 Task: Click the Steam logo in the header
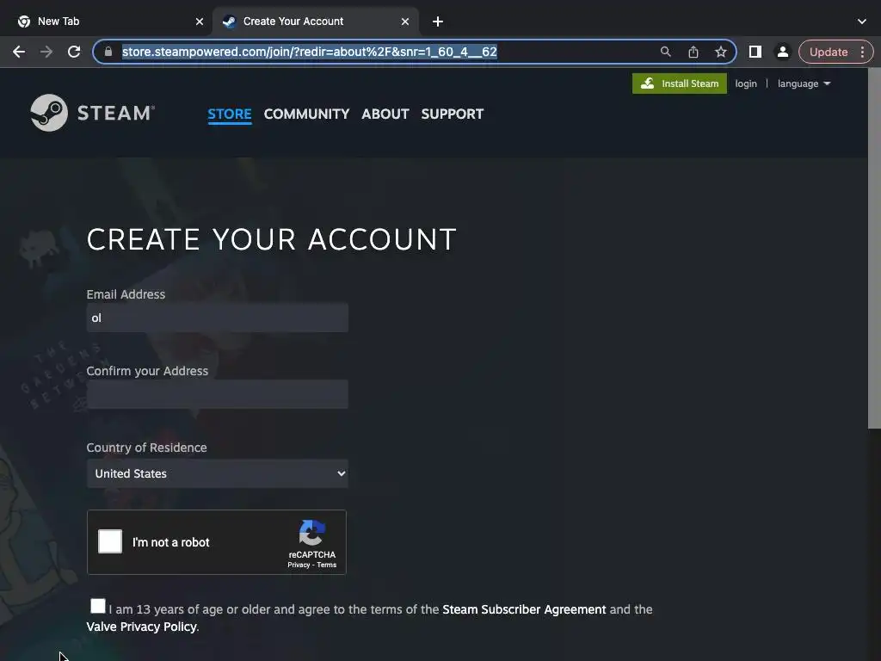click(x=93, y=113)
